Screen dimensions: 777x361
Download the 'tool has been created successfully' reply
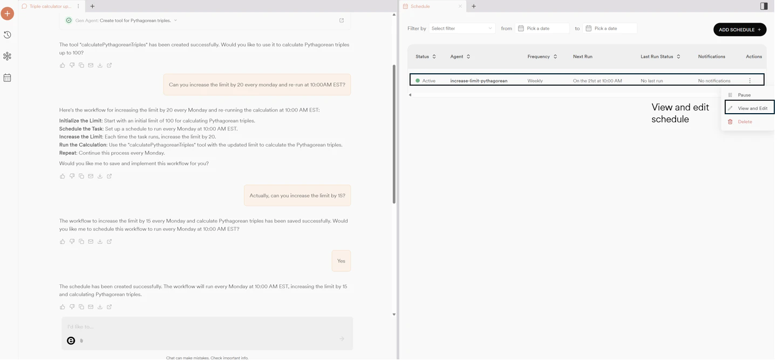pos(100,65)
